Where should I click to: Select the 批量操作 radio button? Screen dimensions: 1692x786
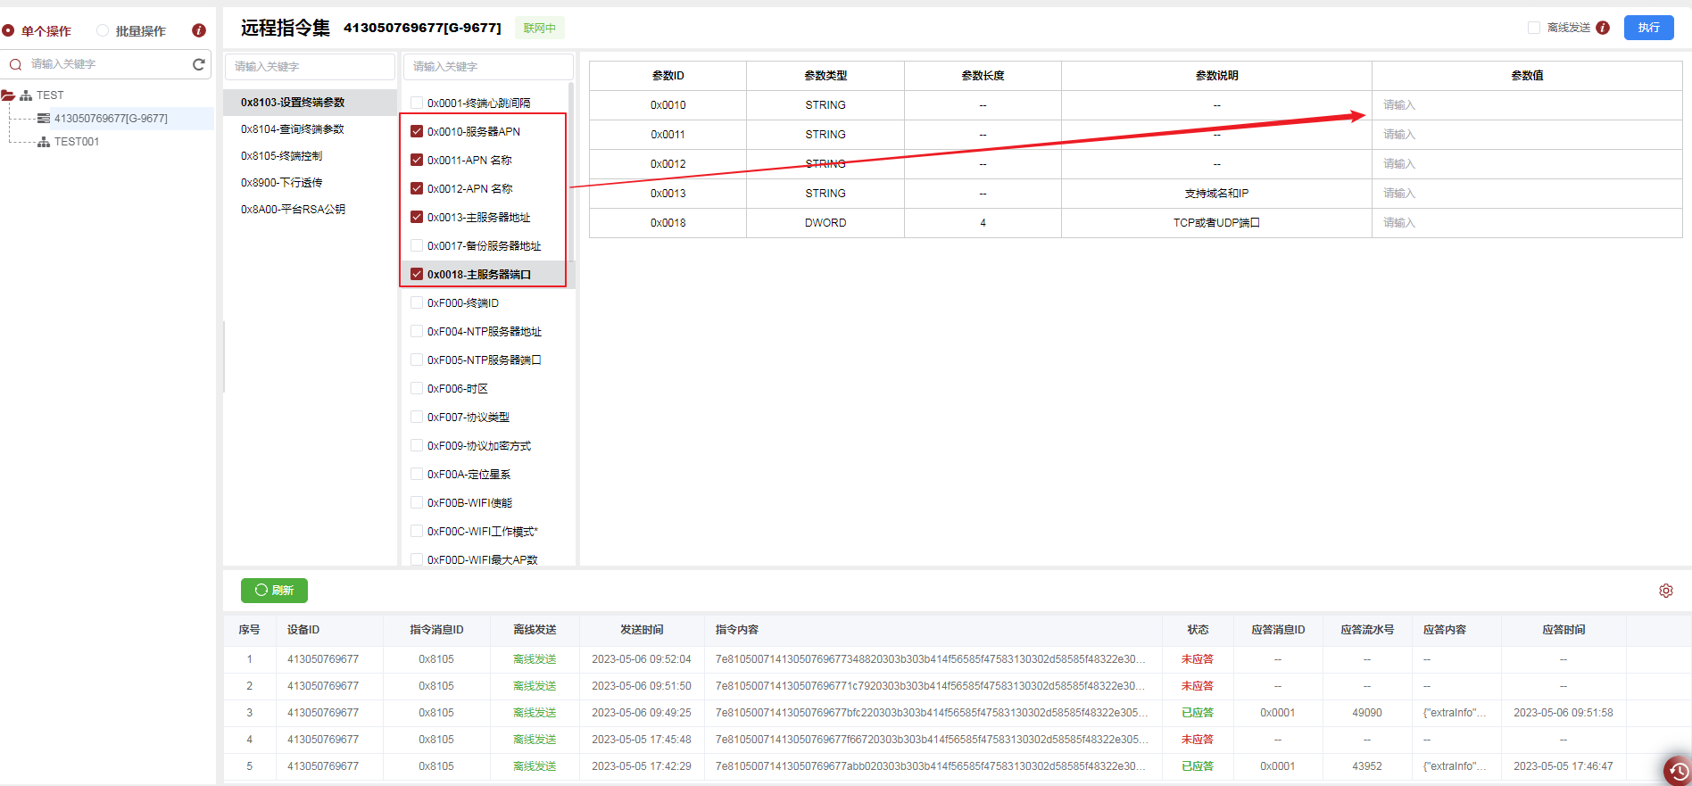pos(103,30)
